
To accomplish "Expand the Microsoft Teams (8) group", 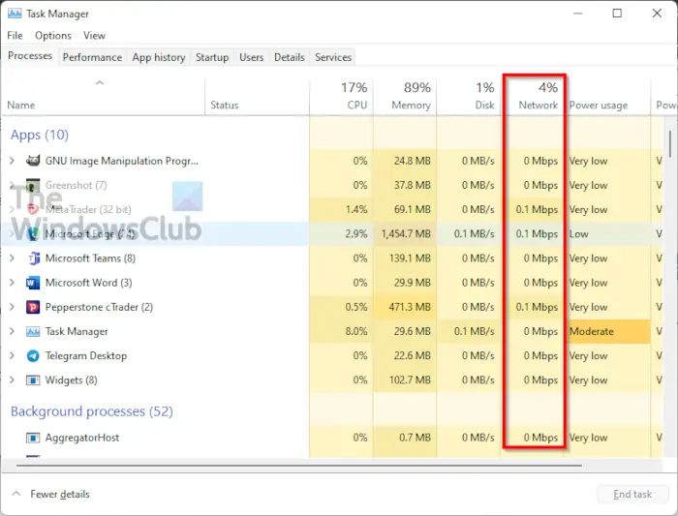I will tap(12, 258).
